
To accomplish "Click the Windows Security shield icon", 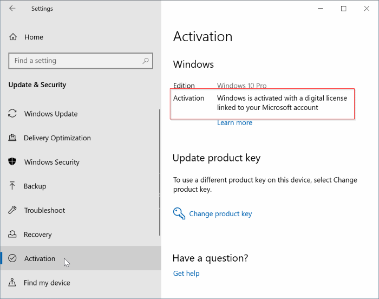I will click(x=12, y=161).
